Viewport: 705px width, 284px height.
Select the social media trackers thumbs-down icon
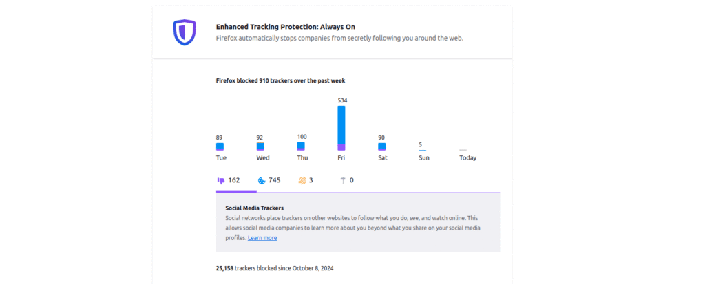click(221, 181)
